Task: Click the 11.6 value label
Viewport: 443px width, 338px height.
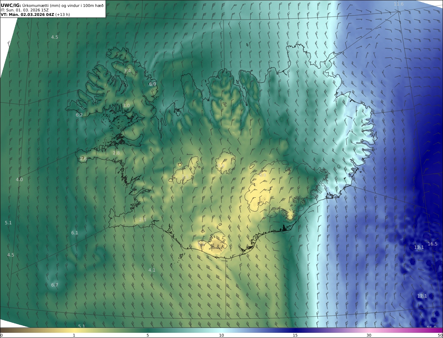Action: point(399,4)
